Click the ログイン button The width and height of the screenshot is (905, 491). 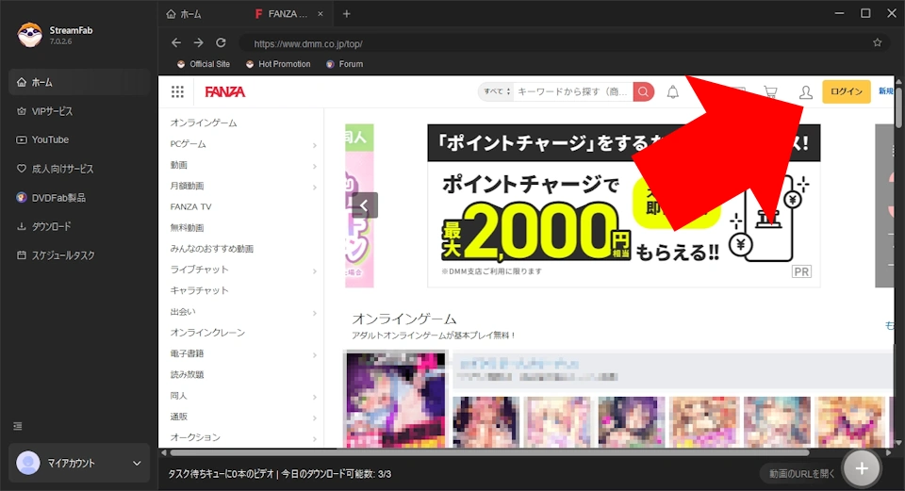point(847,91)
